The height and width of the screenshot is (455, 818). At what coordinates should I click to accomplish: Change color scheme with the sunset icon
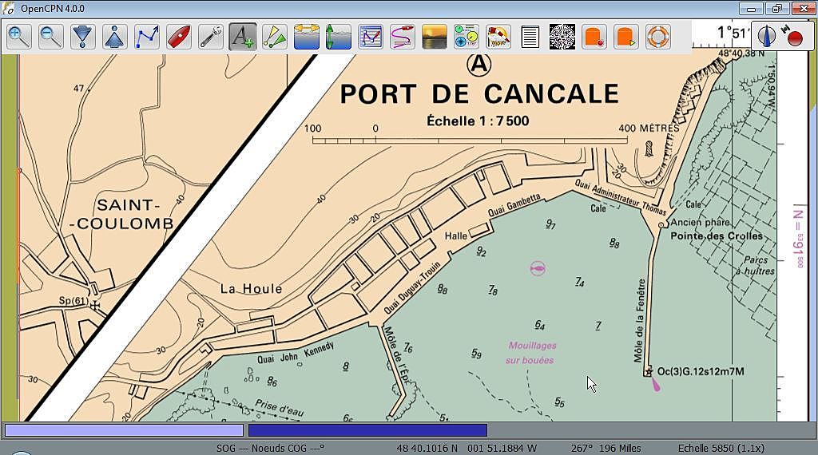pyautogui.click(x=435, y=37)
